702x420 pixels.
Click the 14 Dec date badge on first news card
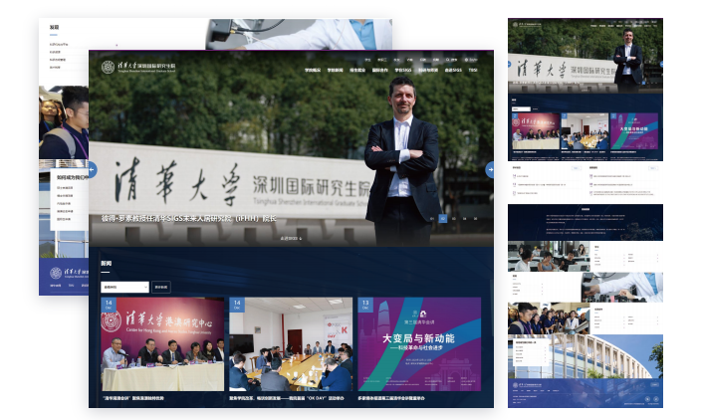pyautogui.click(x=108, y=304)
